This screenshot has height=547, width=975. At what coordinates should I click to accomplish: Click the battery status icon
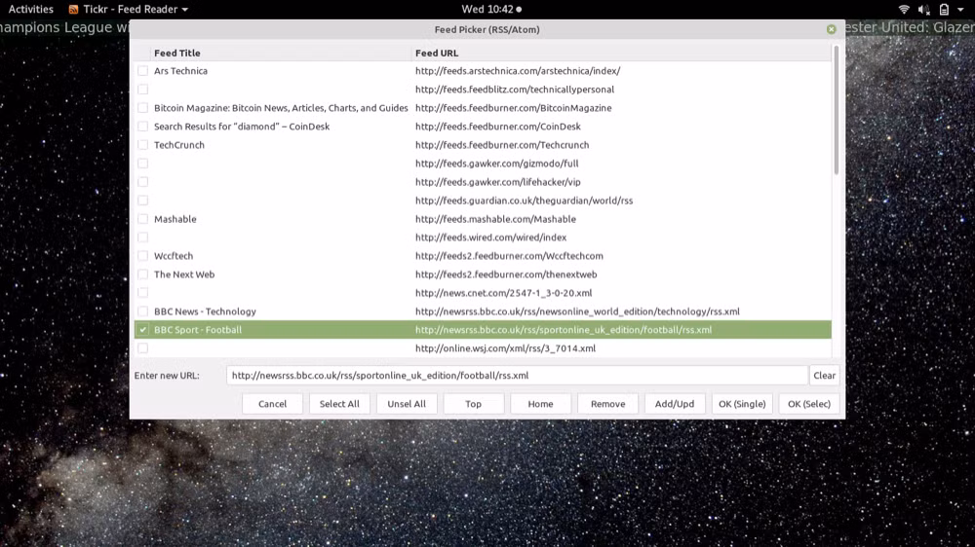(944, 10)
